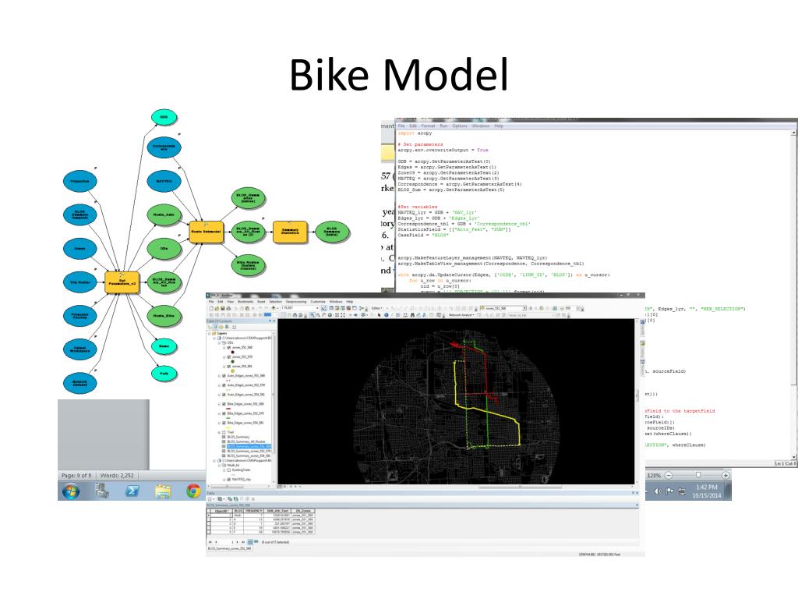The width and height of the screenshot is (798, 599).
Task: Click BLOS_Summary_zones_551_568 tab at table bottom
Action: (x=230, y=548)
